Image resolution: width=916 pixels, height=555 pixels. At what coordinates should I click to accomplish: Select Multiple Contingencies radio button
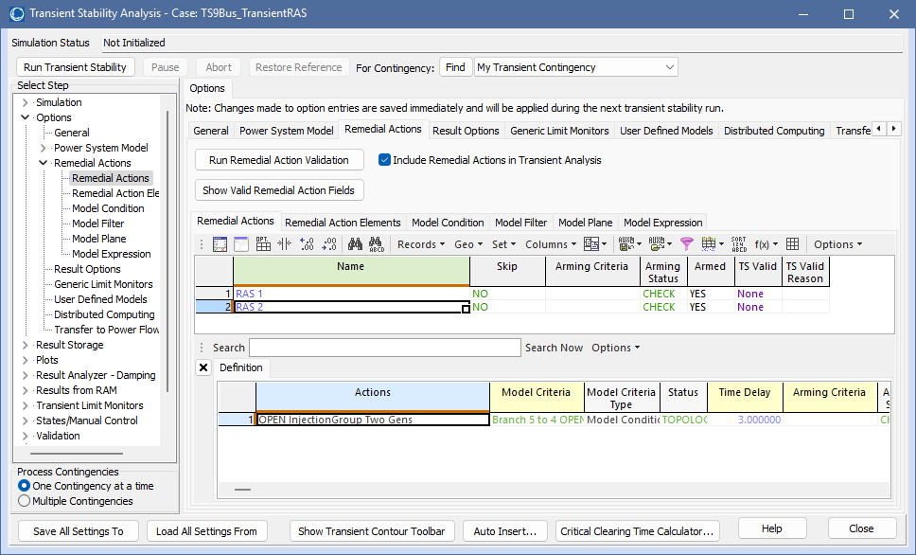(25, 501)
